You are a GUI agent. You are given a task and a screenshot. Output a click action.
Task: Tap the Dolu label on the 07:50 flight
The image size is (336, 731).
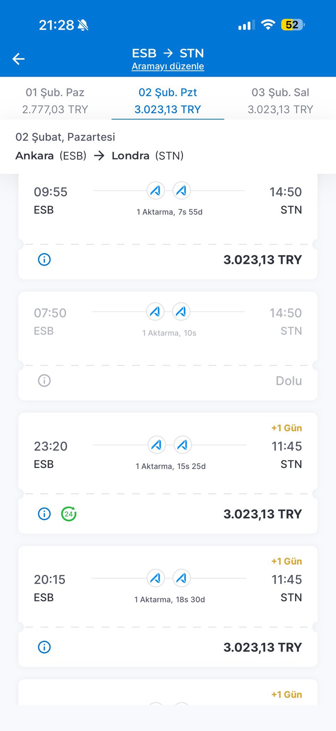289,381
